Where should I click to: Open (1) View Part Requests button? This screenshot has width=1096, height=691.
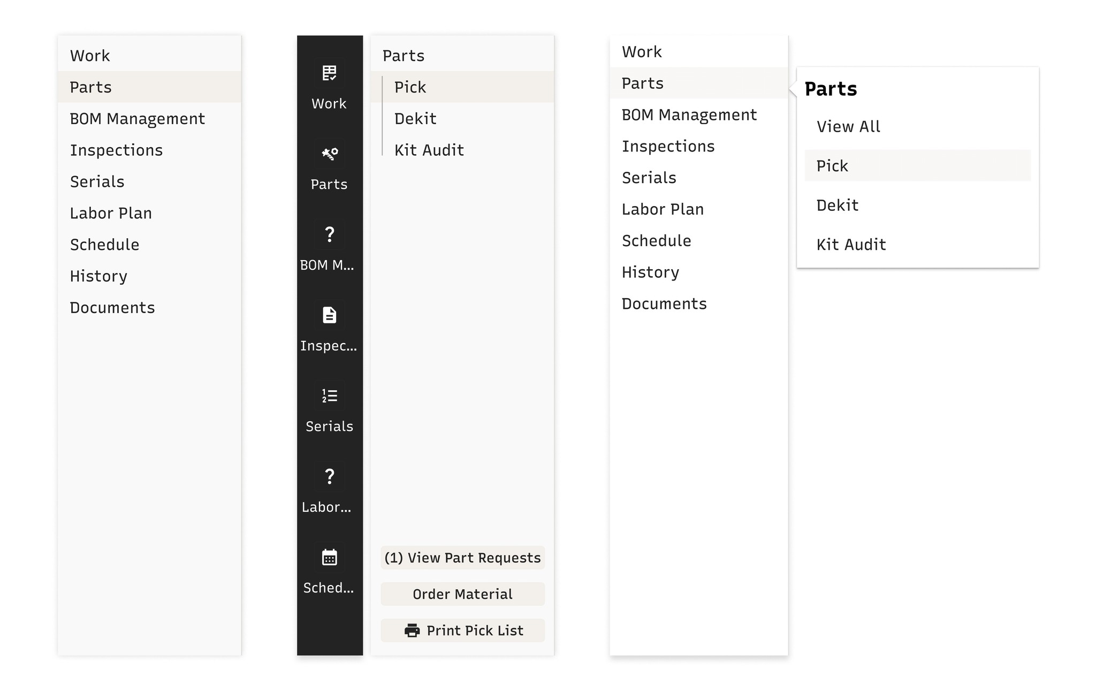point(462,558)
